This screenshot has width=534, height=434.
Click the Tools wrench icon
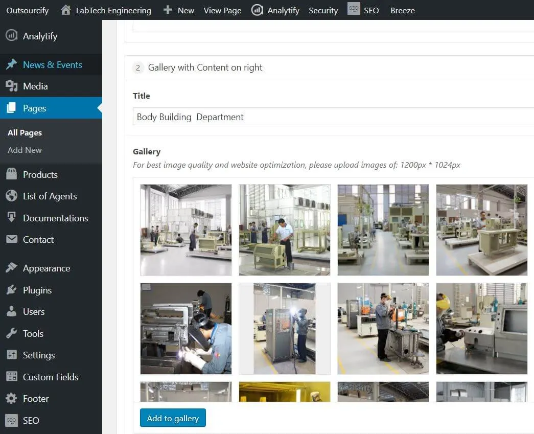11,333
